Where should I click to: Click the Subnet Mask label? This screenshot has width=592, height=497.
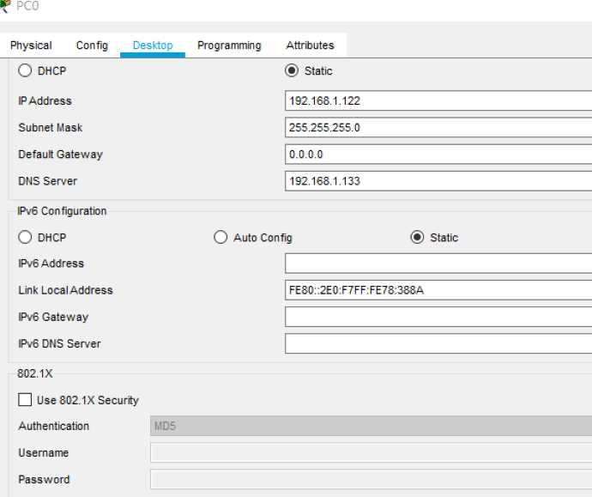coord(51,128)
